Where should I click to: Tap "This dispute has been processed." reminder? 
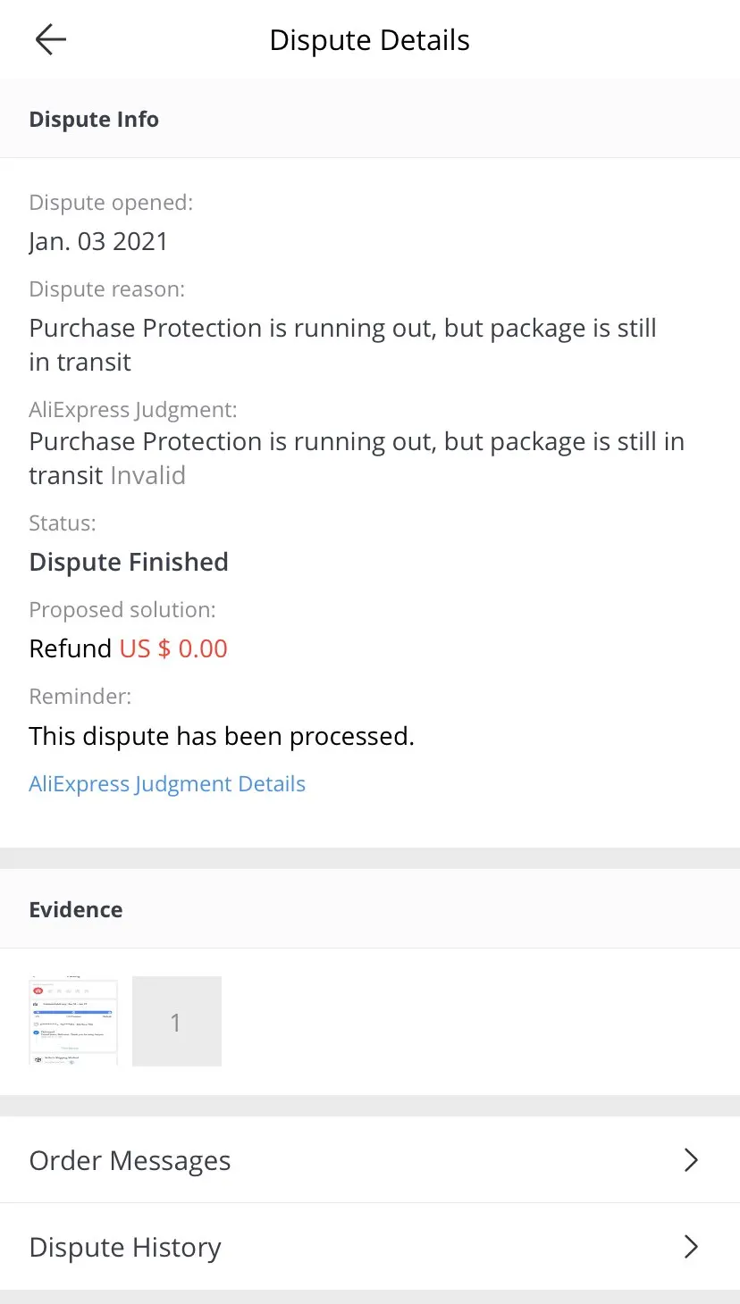point(222,736)
